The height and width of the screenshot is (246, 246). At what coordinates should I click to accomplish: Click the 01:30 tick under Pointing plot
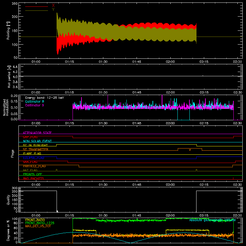[103, 62]
